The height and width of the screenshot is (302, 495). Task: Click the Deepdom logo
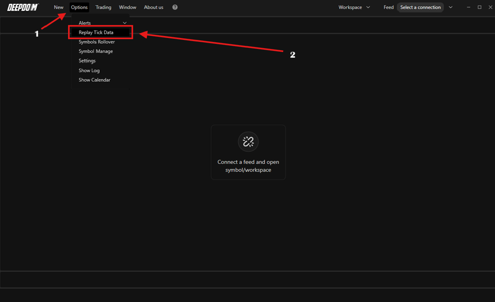click(22, 7)
